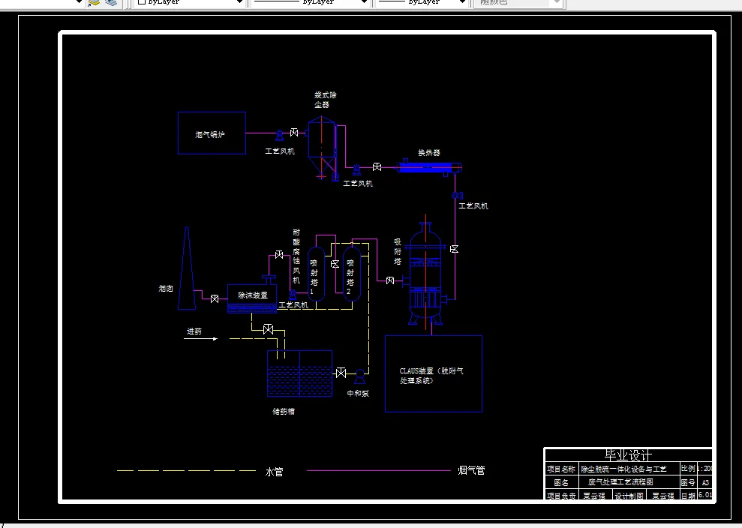The height and width of the screenshot is (528, 742).
Task: Select the CLAUS装置 box
Action: 434,373
